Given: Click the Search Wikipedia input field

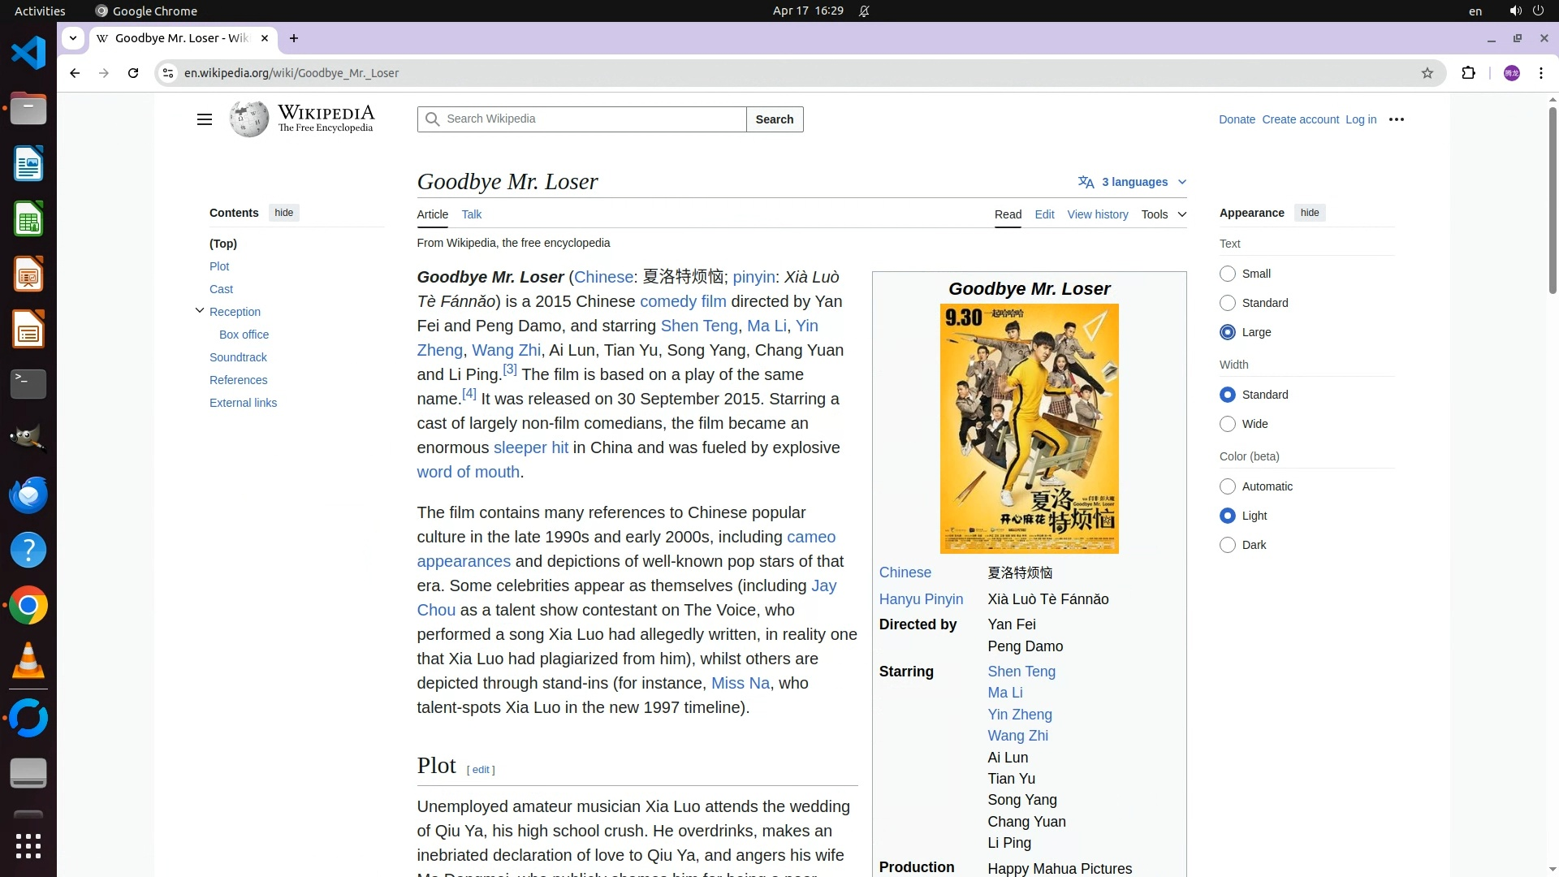Looking at the screenshot, I should 591,119.
